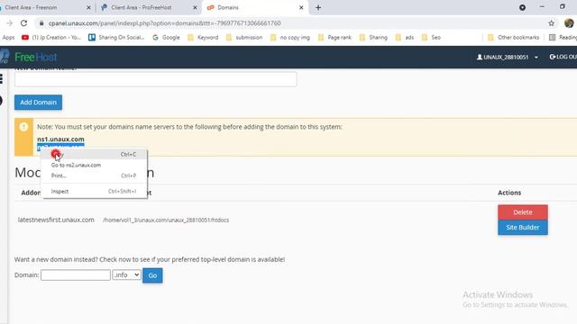Open the ads bookmark folder
This screenshot has height=324, width=577.
(x=405, y=38)
